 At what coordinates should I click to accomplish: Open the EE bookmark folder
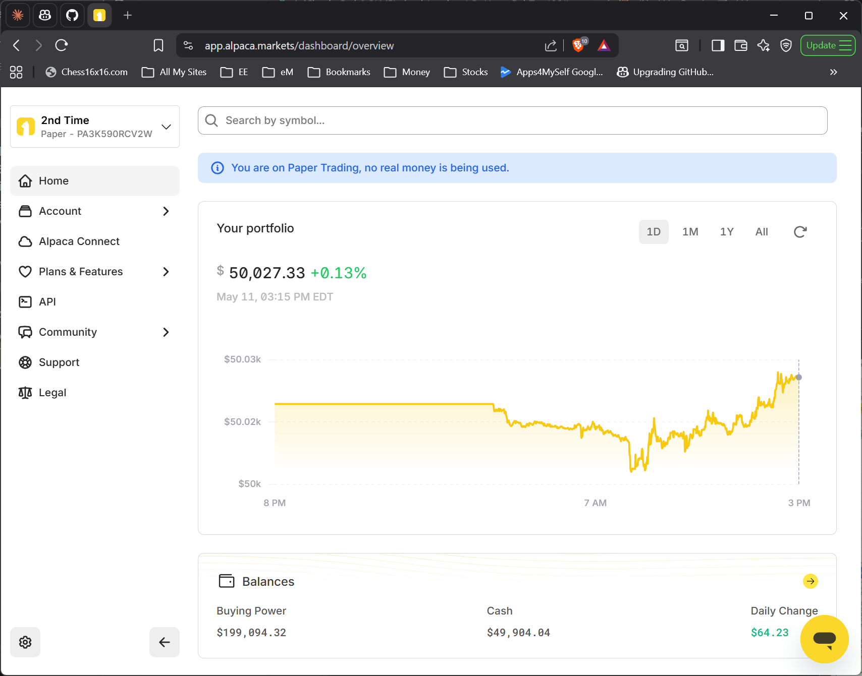pos(234,72)
